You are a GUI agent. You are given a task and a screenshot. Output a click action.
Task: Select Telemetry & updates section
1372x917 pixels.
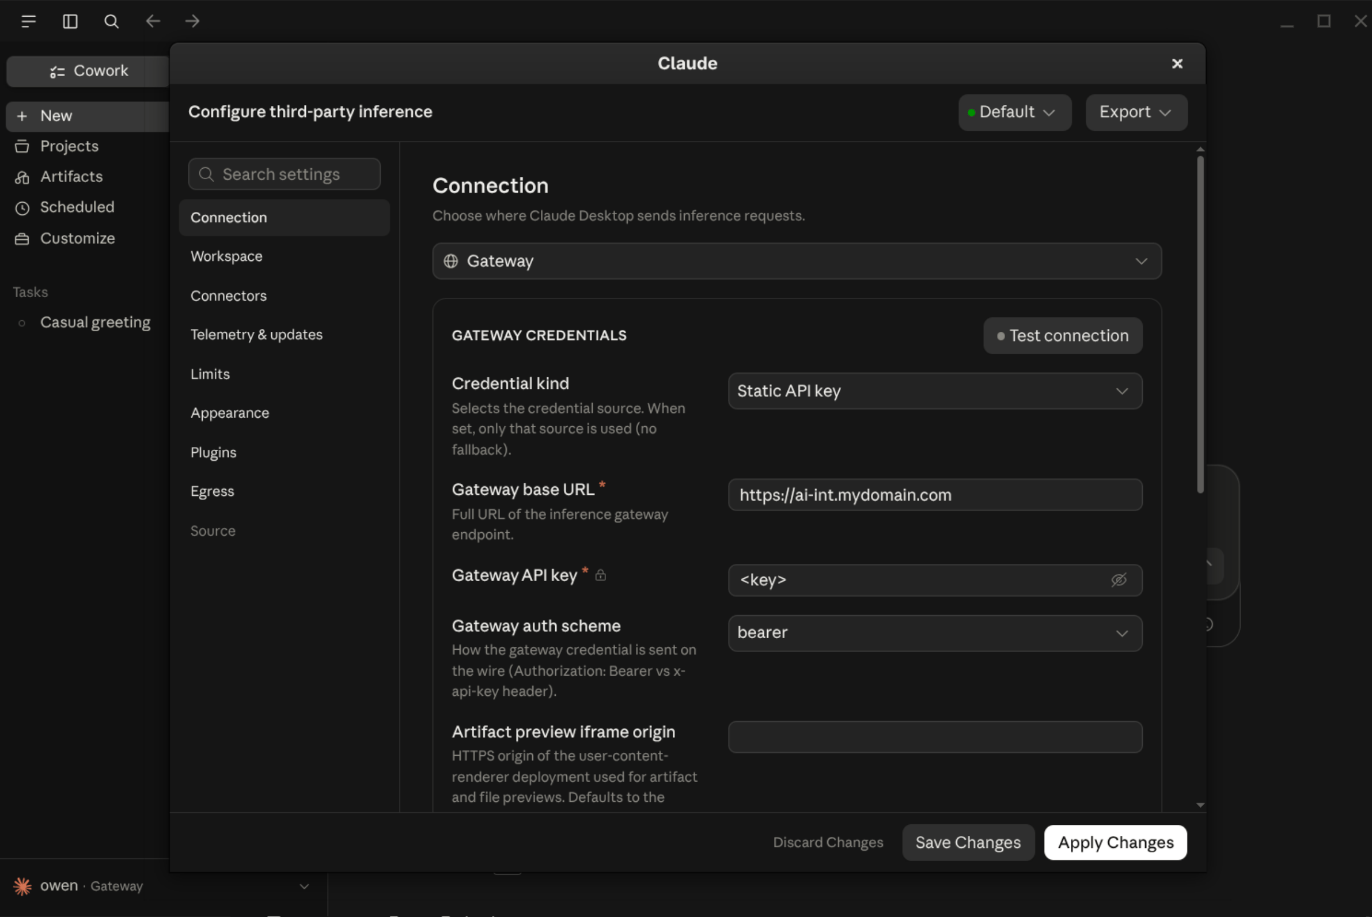point(284,335)
